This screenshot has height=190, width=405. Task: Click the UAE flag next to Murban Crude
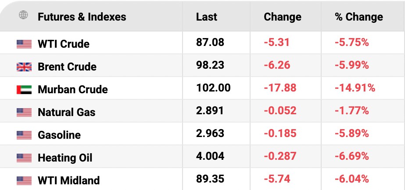coord(24,90)
